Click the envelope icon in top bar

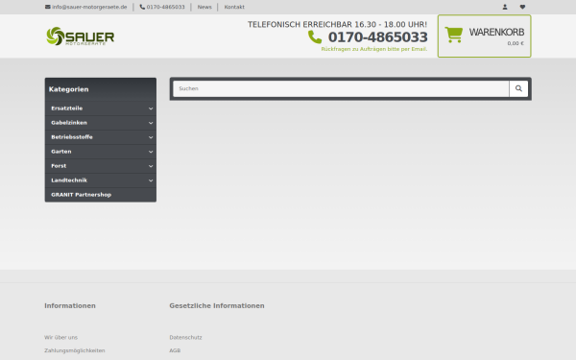click(x=47, y=7)
